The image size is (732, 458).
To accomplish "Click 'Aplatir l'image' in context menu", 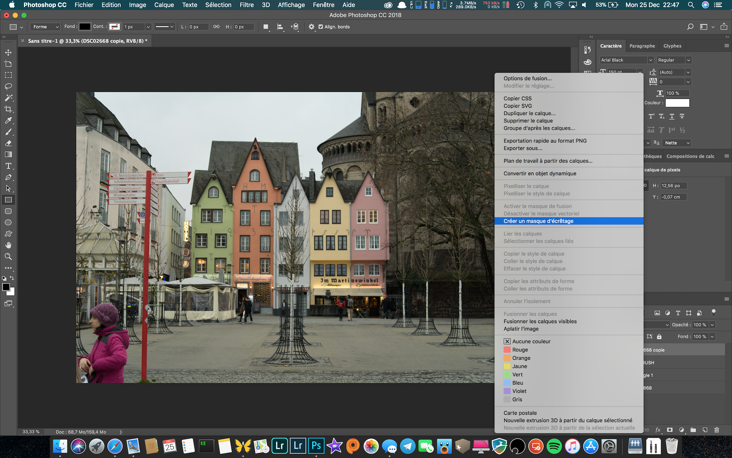I will (521, 329).
